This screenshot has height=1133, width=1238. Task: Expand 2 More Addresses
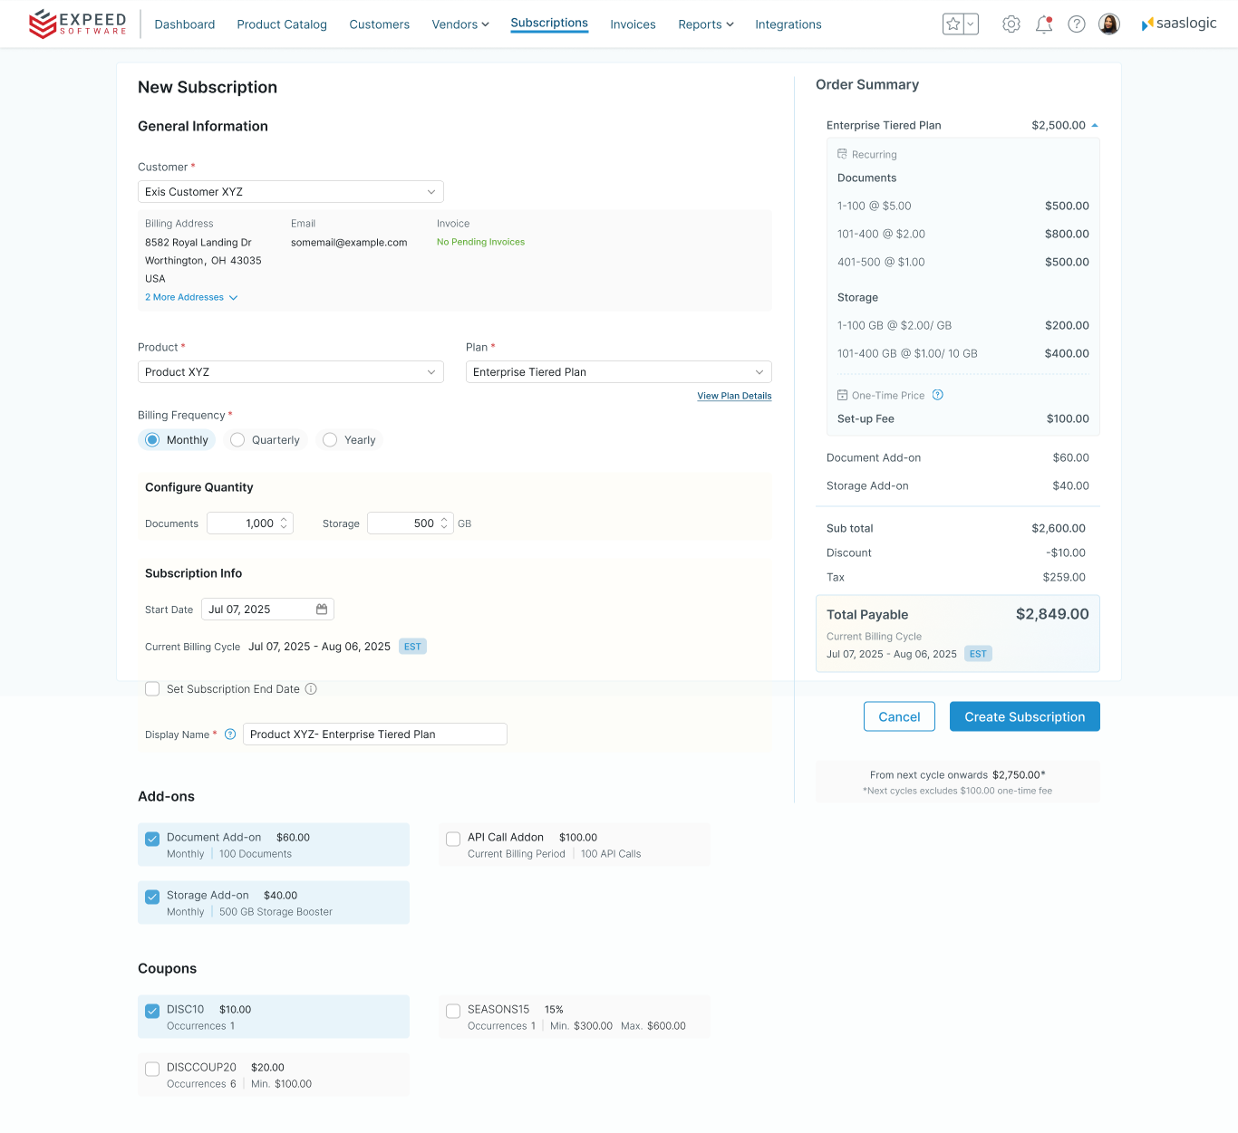click(191, 297)
